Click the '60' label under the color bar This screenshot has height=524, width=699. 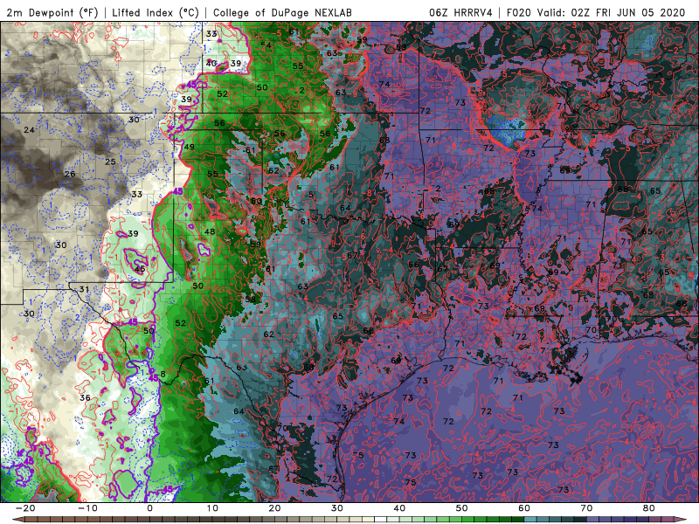point(524,508)
